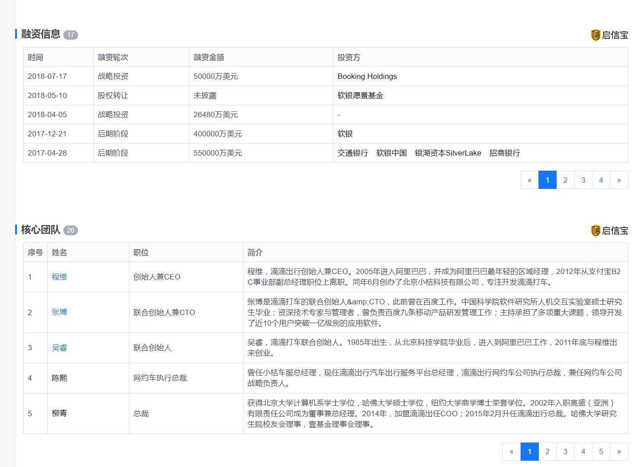Click investor Booking Holdings
Screen dimensions: 636x467
coord(367,76)
